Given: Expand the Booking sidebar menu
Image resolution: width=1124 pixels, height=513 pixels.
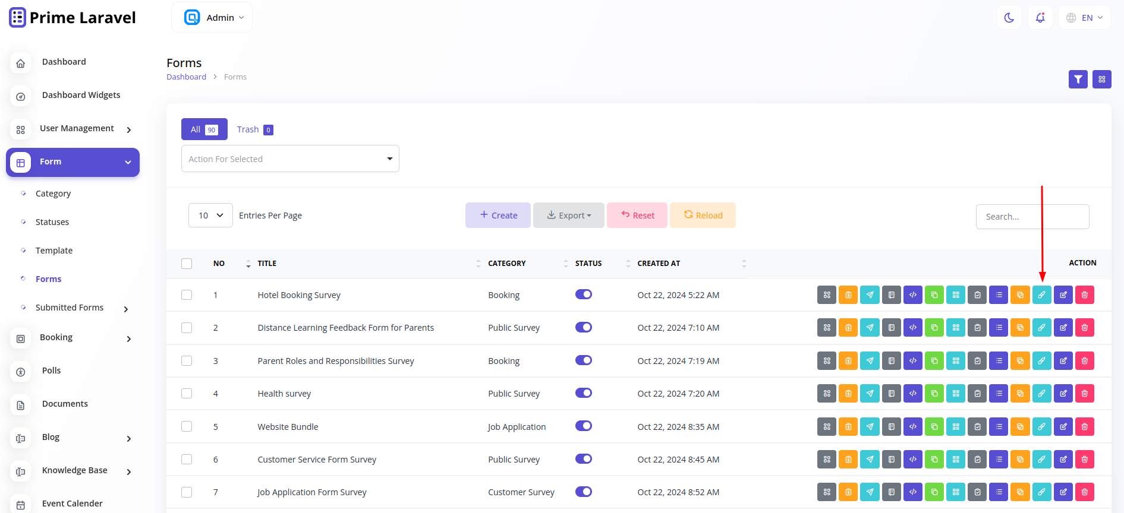Looking at the screenshot, I should [x=73, y=338].
